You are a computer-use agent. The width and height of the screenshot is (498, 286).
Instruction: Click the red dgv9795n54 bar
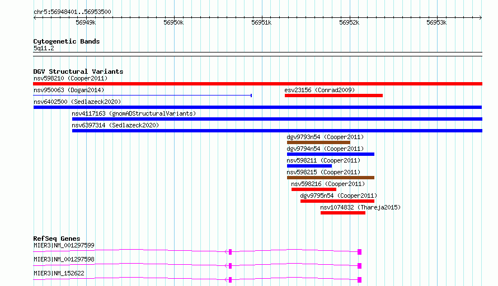(337, 201)
